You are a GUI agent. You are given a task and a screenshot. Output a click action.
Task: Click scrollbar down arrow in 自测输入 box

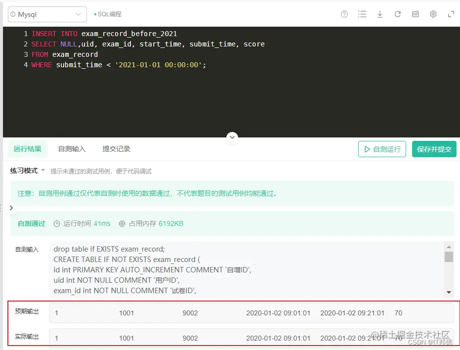tap(449, 292)
